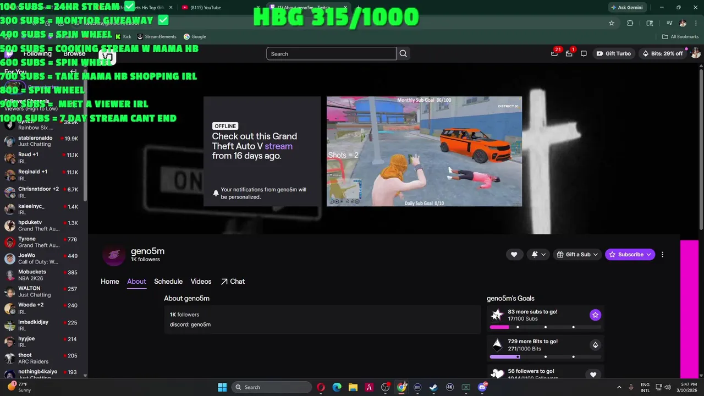704x396 pixels.
Task: Open the Google bookmark
Action: coord(195,37)
